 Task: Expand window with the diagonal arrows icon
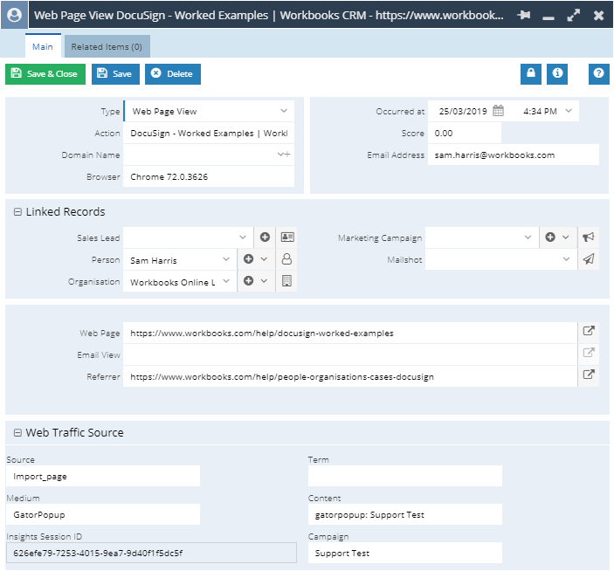click(x=573, y=15)
